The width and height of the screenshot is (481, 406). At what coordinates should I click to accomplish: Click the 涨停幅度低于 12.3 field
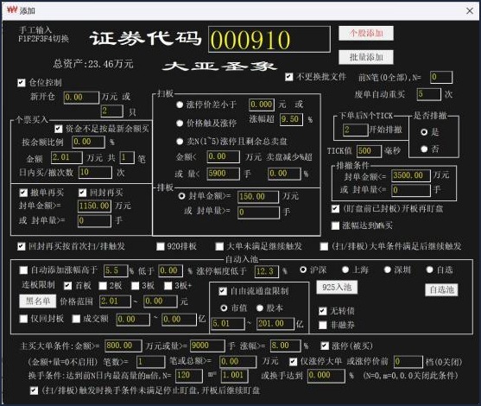(267, 271)
